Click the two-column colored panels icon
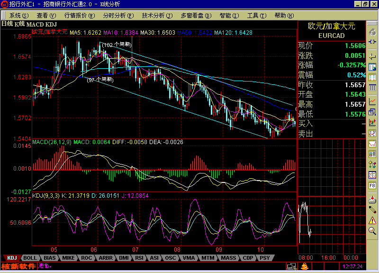Screen dimensions: 379x273 [372, 154]
